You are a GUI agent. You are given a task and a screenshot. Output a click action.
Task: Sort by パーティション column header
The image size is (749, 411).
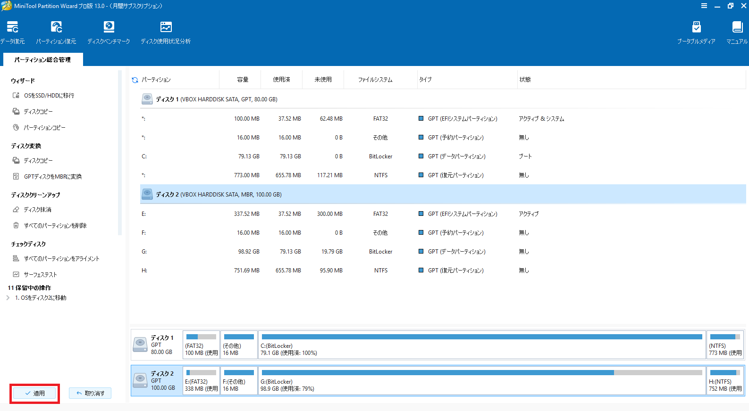point(156,80)
